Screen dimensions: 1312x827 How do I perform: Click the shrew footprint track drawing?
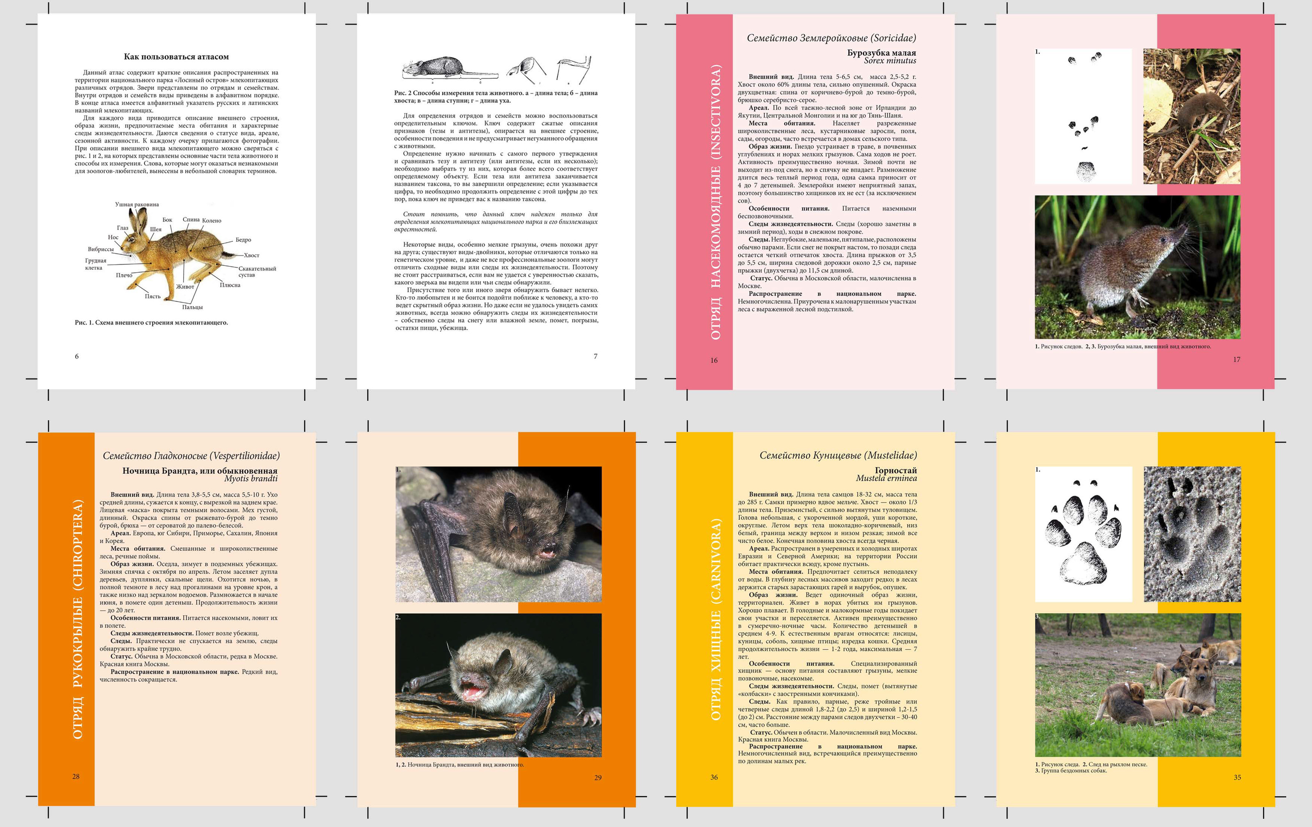point(1083,116)
